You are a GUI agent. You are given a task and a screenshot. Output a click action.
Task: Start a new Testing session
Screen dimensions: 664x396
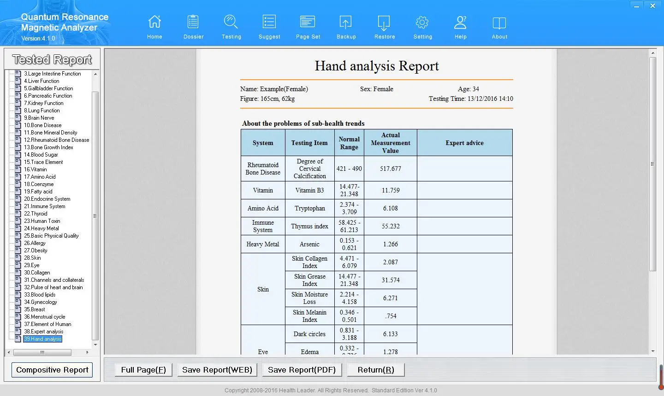tap(231, 26)
